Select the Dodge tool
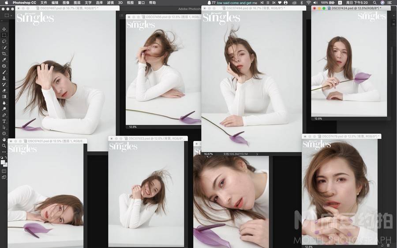 (4, 109)
